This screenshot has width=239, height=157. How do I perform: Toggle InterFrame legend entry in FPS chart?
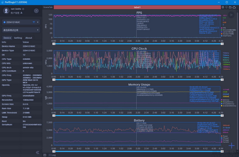tap(226, 36)
